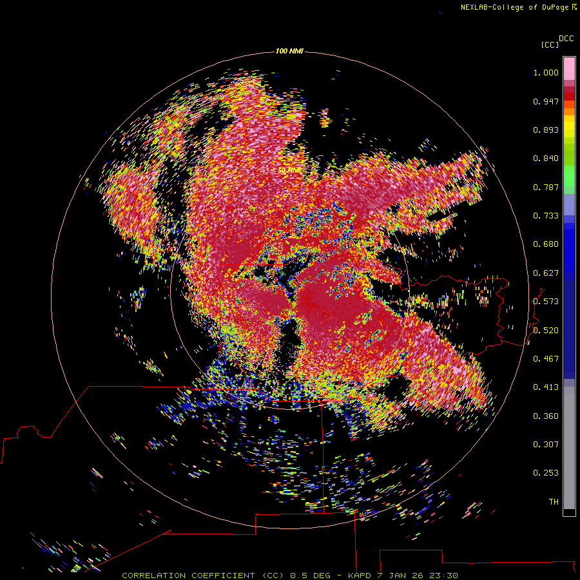Click the TH threshold label

point(554,502)
